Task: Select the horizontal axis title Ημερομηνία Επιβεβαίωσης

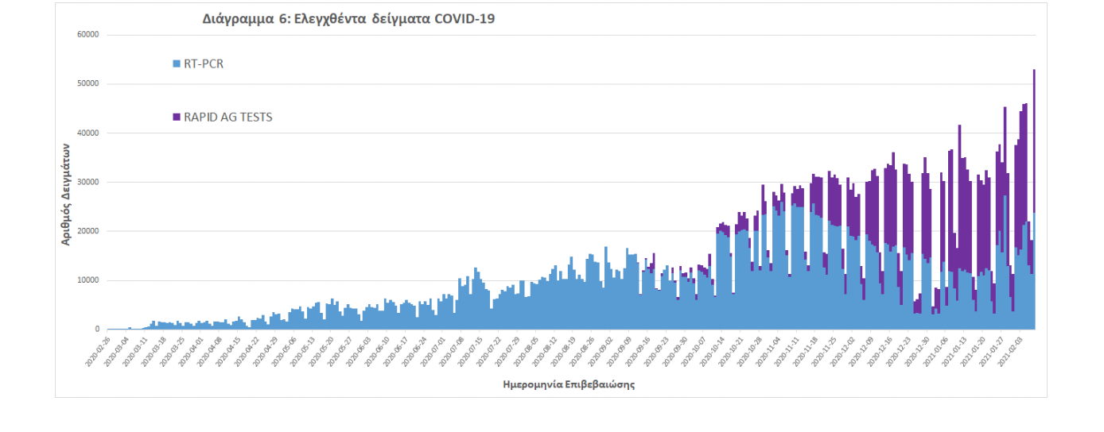Action: coord(569,385)
